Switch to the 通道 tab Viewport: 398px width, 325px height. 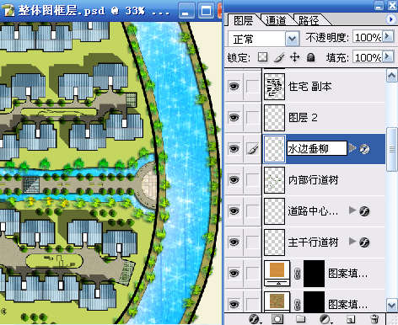276,20
